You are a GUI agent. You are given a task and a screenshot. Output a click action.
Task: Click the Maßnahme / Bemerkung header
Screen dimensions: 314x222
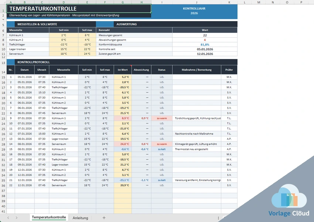point(197,70)
